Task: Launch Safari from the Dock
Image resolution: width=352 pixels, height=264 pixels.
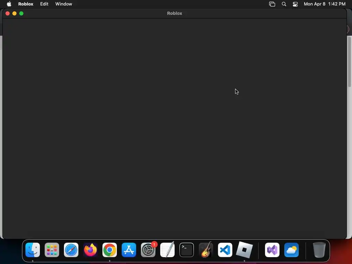Action: coord(71,250)
